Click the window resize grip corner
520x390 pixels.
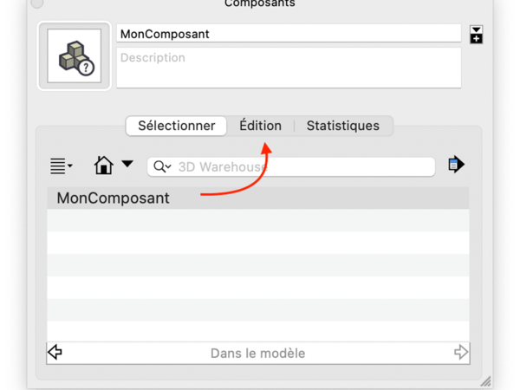click(484, 380)
